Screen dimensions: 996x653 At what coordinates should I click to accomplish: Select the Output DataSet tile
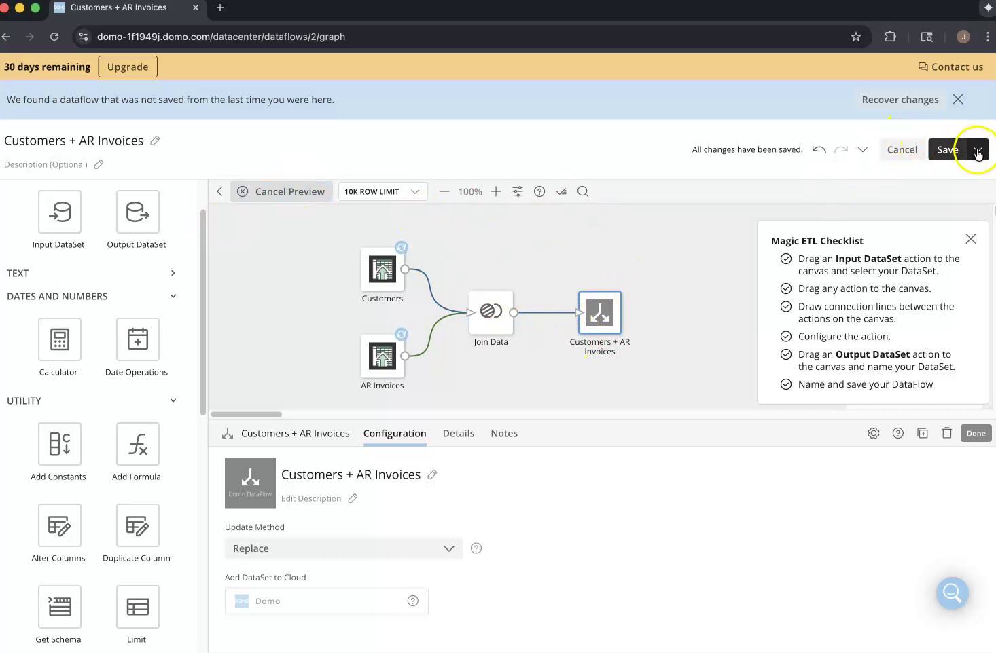click(x=137, y=212)
